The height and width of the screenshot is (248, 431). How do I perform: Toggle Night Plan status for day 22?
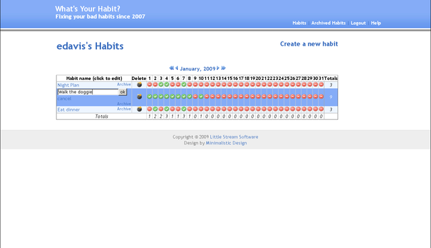tap(270, 85)
